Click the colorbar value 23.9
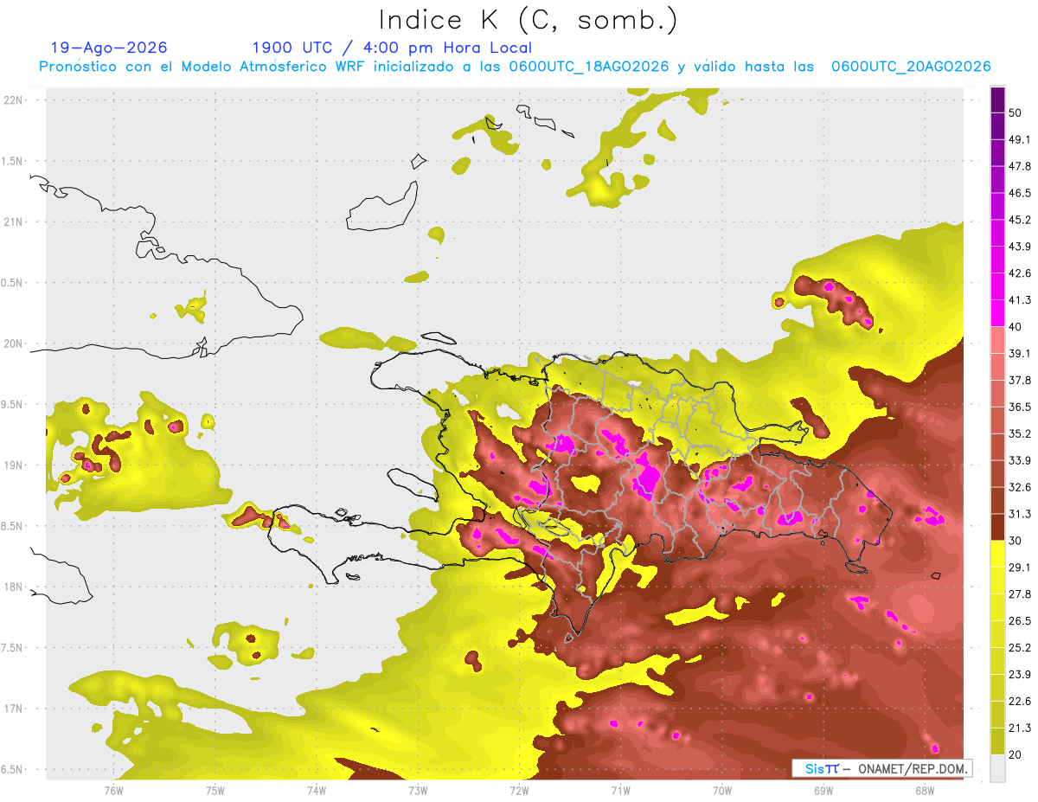Viewport: 1038px width, 802px height. (1020, 675)
